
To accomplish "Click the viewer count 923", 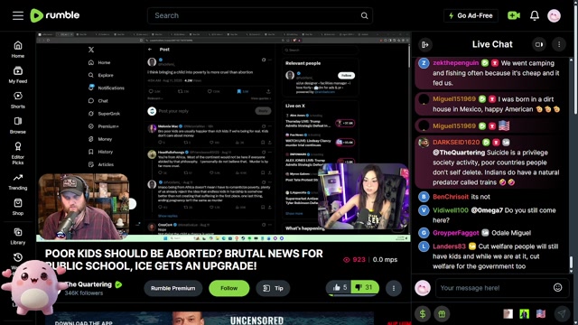I will tap(354, 260).
